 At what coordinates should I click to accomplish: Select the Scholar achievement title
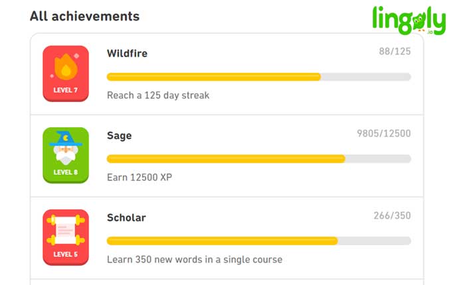(126, 218)
